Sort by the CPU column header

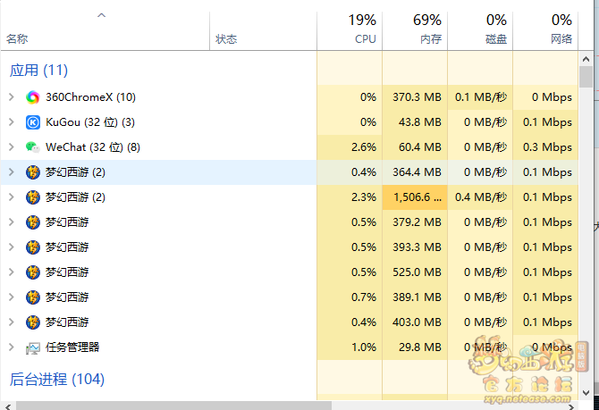[365, 39]
